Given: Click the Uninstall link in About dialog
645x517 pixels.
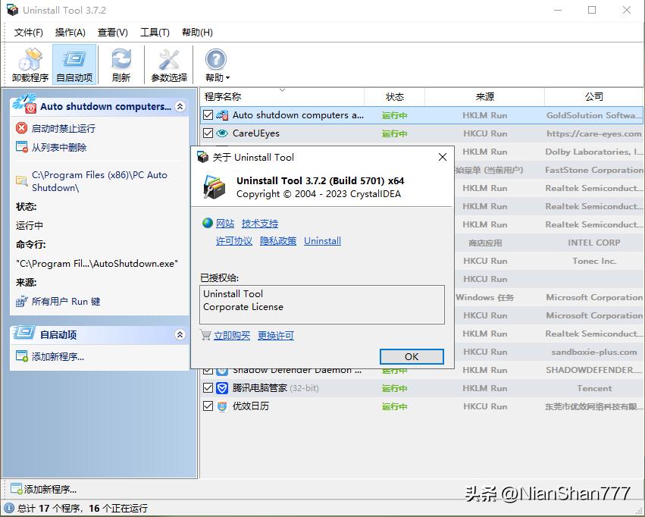Looking at the screenshot, I should click(323, 241).
